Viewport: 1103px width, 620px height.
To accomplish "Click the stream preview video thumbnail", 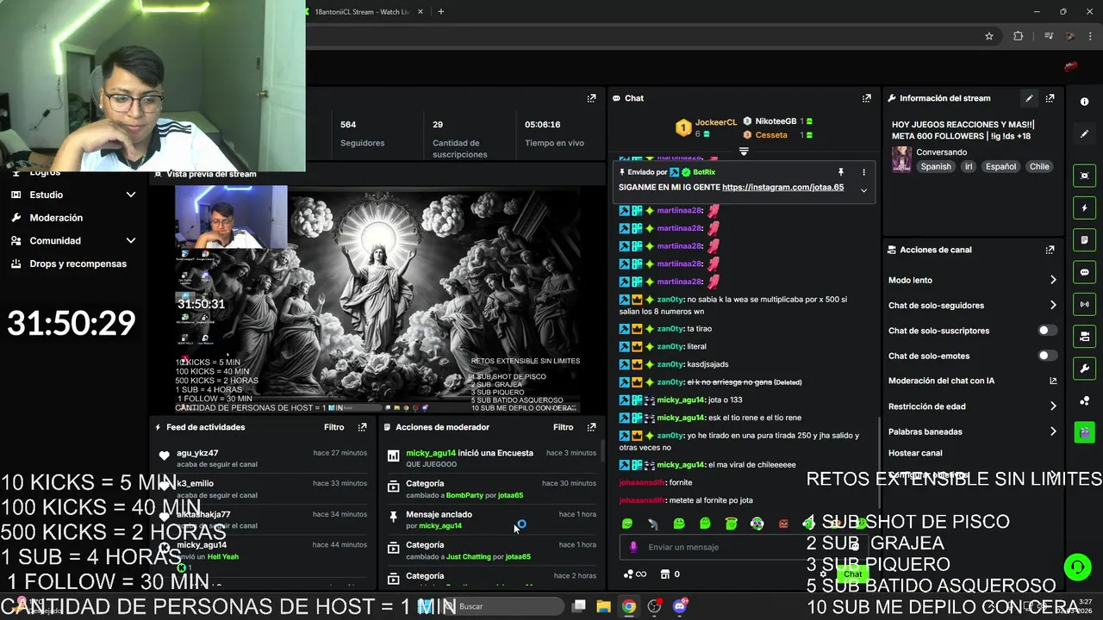I will (x=379, y=300).
